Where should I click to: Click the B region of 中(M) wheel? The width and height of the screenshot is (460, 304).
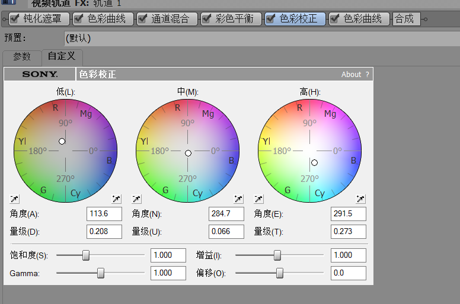click(231, 161)
